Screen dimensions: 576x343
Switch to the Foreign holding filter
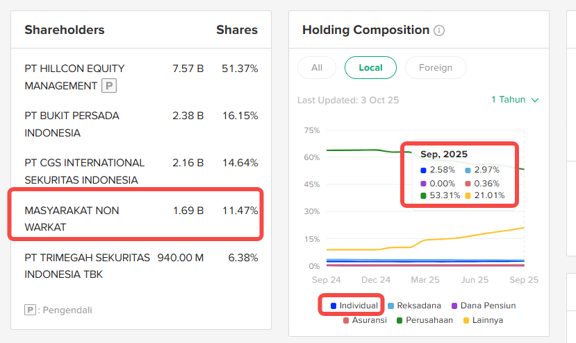point(436,67)
